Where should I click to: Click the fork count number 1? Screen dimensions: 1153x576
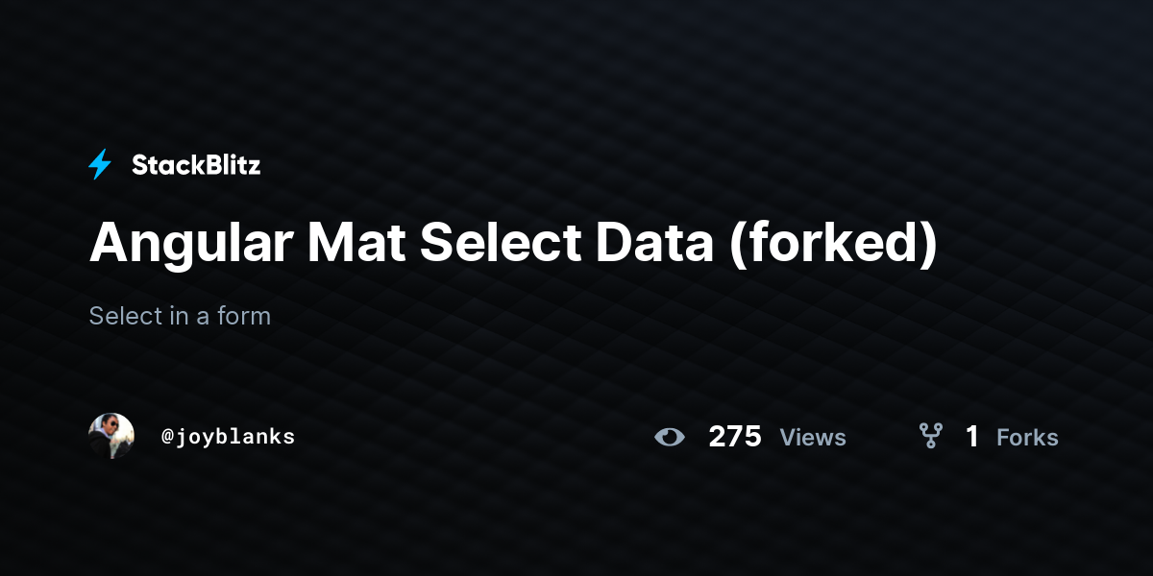tap(972, 437)
